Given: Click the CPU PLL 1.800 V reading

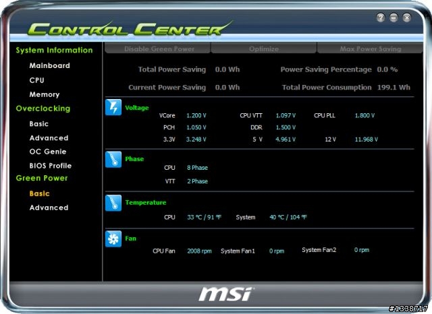Looking at the screenshot, I should click(364, 115).
